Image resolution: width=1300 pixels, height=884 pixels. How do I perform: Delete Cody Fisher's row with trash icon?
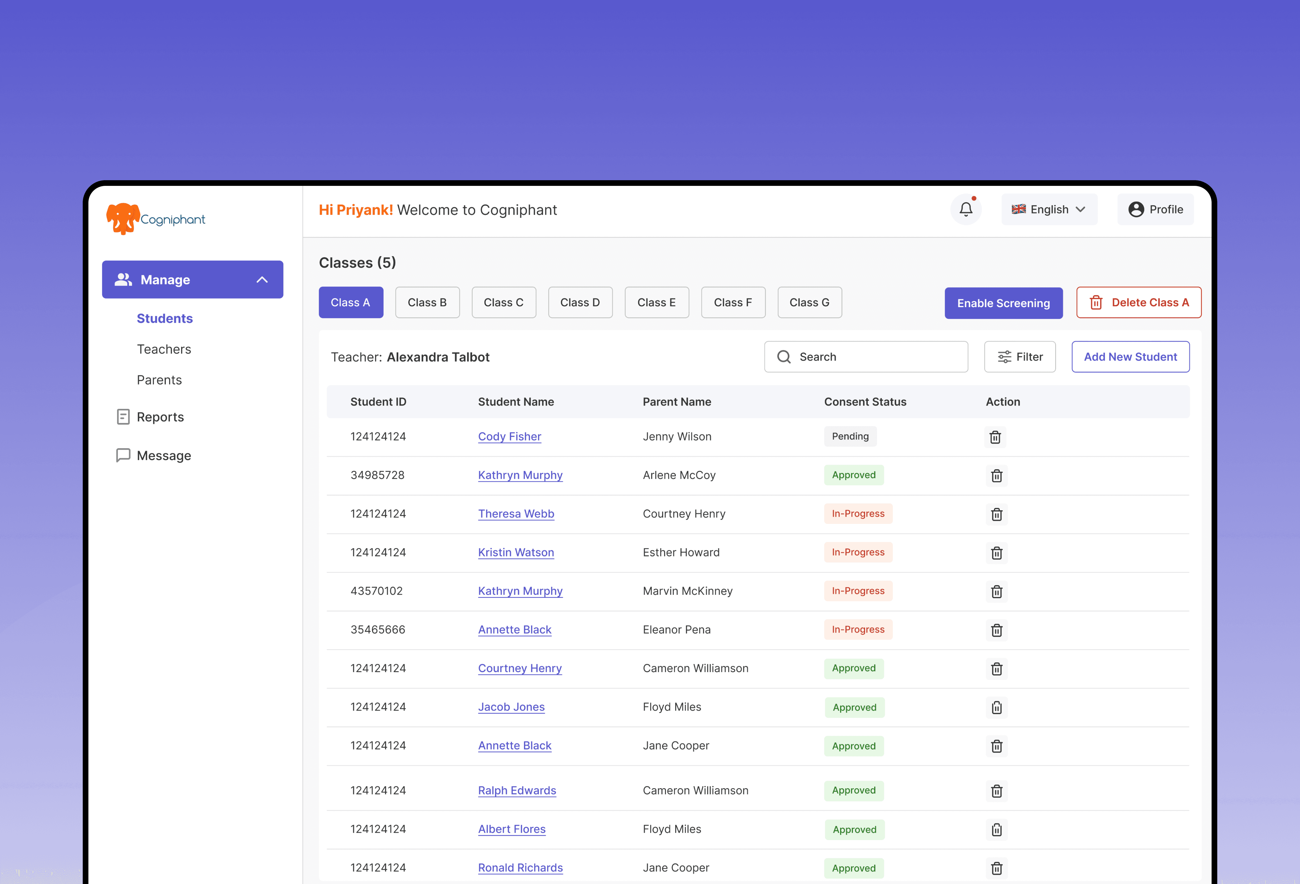tap(995, 437)
